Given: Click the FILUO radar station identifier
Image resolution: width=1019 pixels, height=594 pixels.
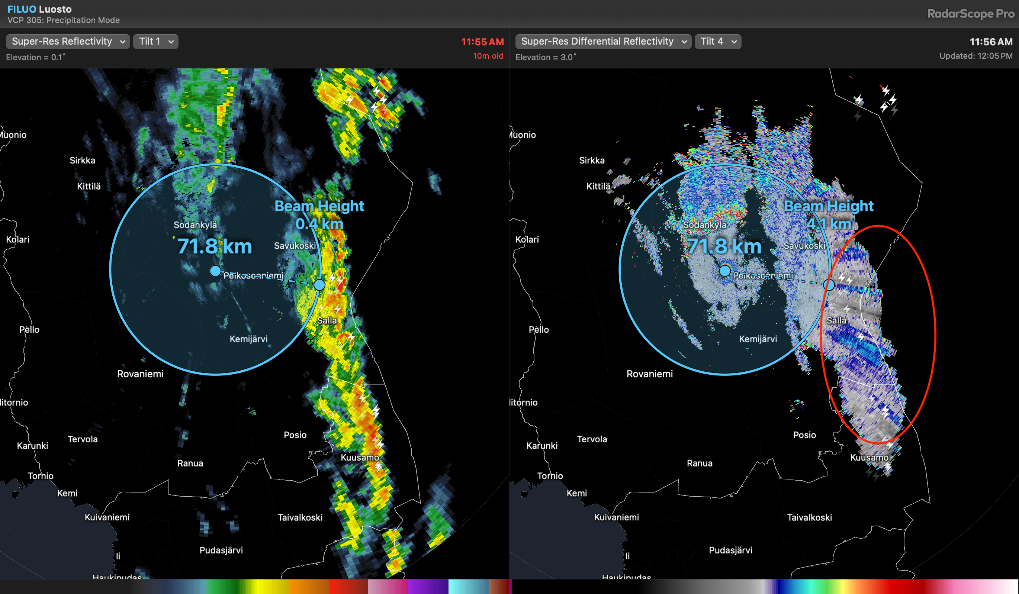Looking at the screenshot, I should pos(22,9).
